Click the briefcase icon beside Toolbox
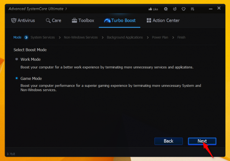Image resolution: width=230 pixels, height=161 pixels. click(x=74, y=21)
